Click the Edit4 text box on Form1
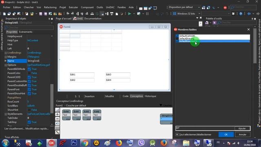 pyautogui.click(x=118, y=80)
